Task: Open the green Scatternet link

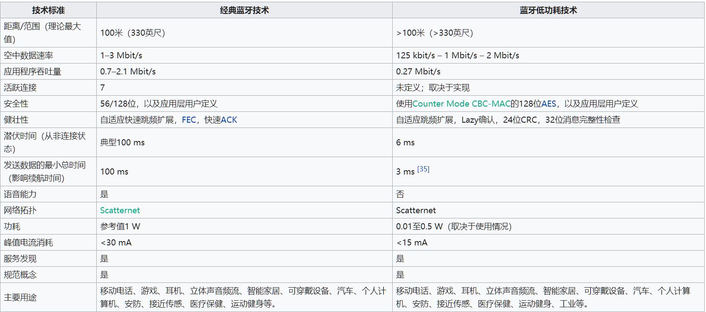Action: (x=120, y=210)
